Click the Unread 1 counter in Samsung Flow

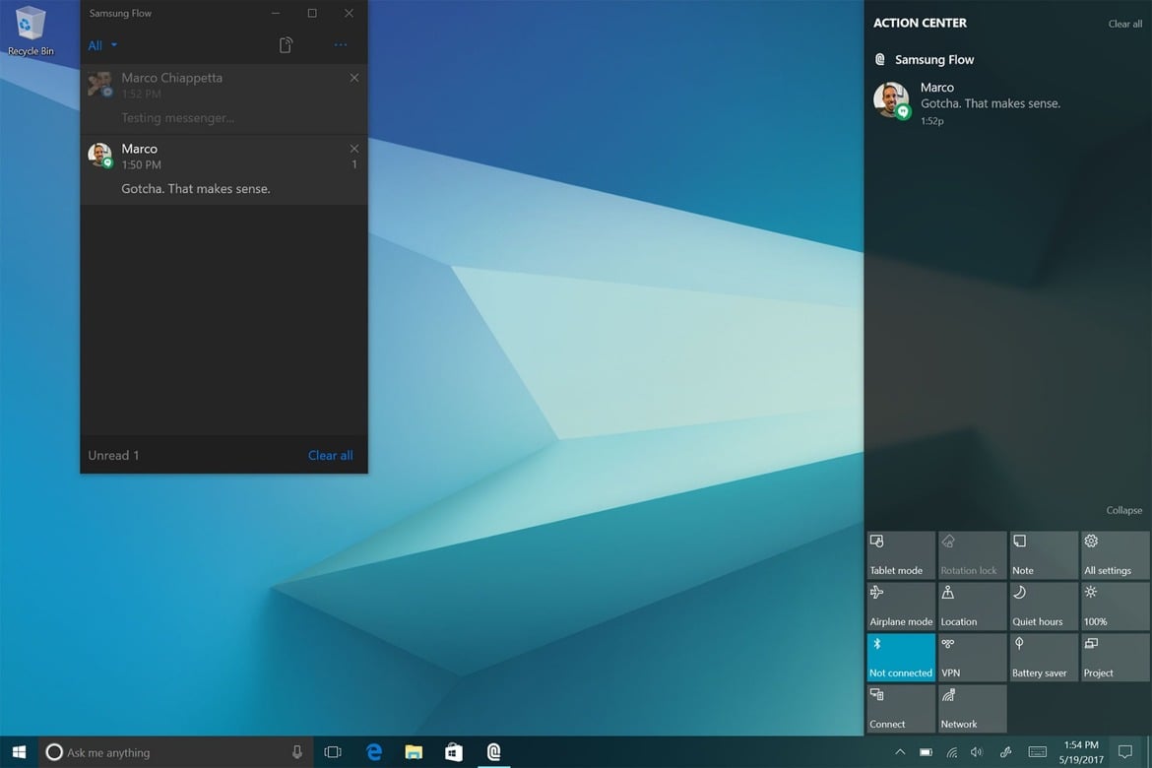[113, 456]
